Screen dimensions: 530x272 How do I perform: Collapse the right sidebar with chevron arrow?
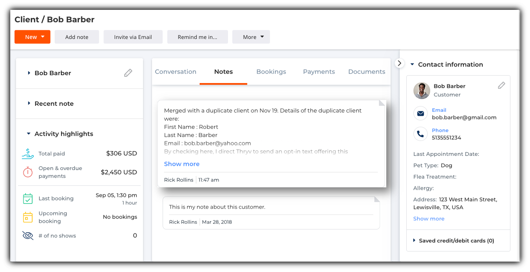(399, 63)
